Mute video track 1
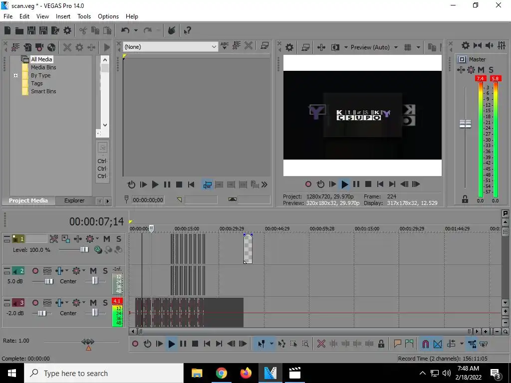The height and width of the screenshot is (383, 511). 107,239
